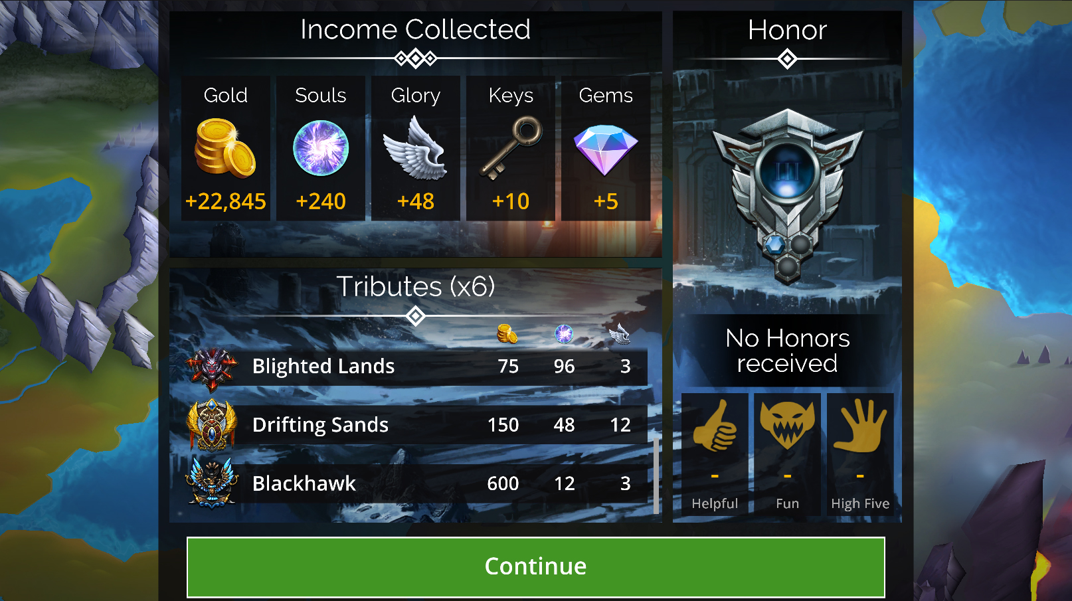Click the souls column header icon

[564, 333]
